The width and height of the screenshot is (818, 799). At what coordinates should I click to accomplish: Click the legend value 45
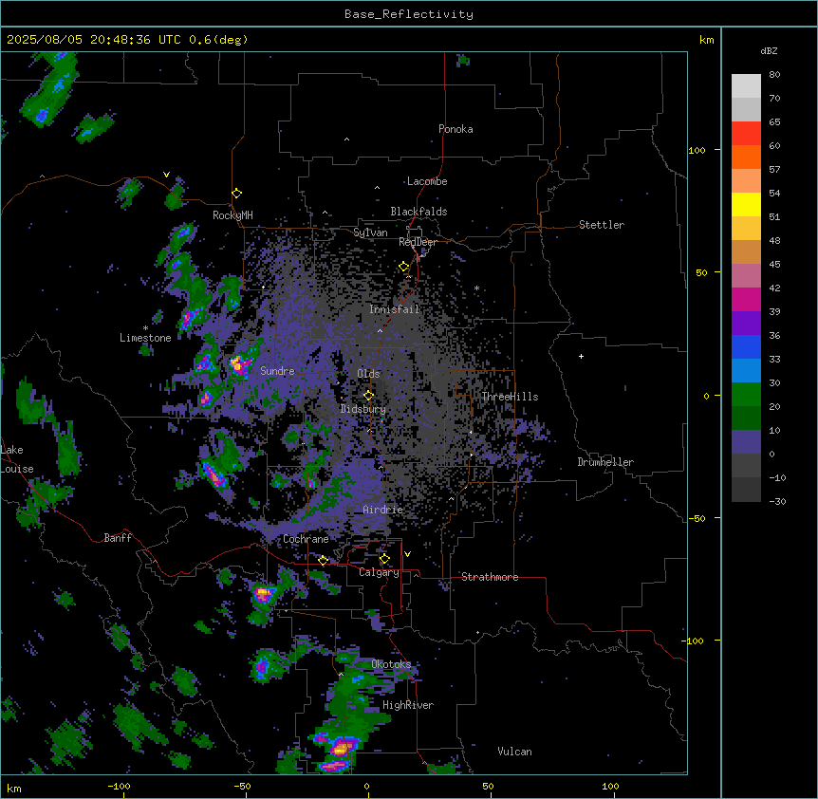[x=774, y=265]
